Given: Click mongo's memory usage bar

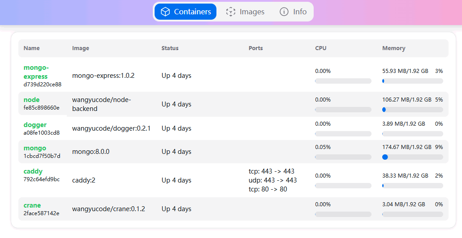Looking at the screenshot, I should coord(412,157).
